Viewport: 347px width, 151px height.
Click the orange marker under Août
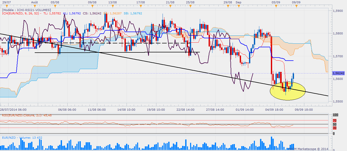(35, 6)
